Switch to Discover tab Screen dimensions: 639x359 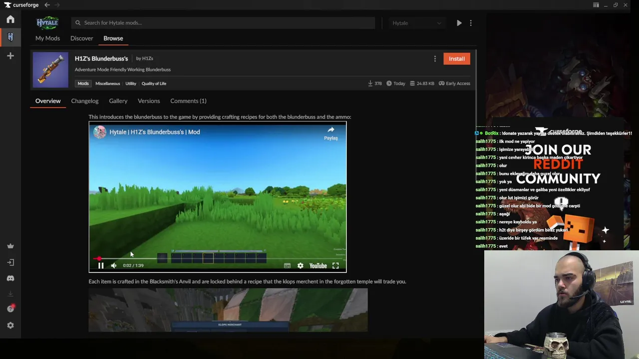coord(81,38)
